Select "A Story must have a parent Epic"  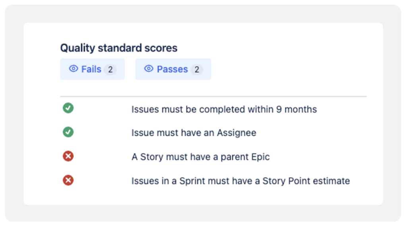[x=200, y=157]
